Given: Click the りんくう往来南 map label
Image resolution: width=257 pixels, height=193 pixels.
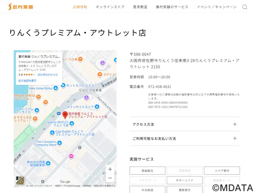Looking at the screenshot, I should (90, 90).
